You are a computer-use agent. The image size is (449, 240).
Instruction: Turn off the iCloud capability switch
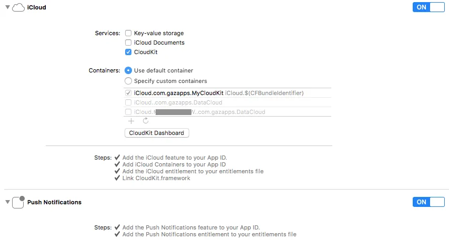tap(430, 7)
